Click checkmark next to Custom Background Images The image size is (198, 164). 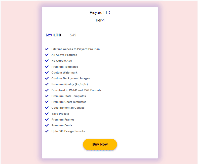pos(47,78)
